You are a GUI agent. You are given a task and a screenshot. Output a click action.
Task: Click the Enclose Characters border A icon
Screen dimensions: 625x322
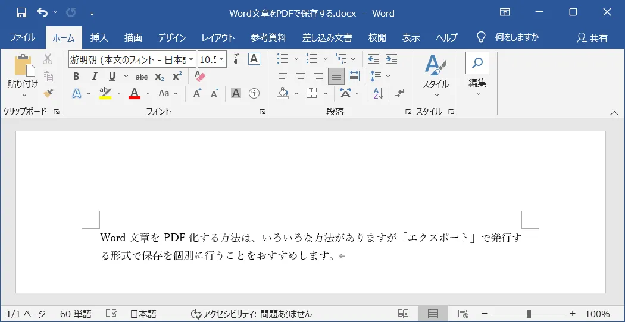click(x=254, y=59)
